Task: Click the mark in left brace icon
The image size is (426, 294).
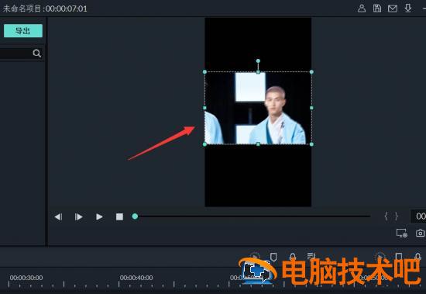Action: click(x=386, y=216)
